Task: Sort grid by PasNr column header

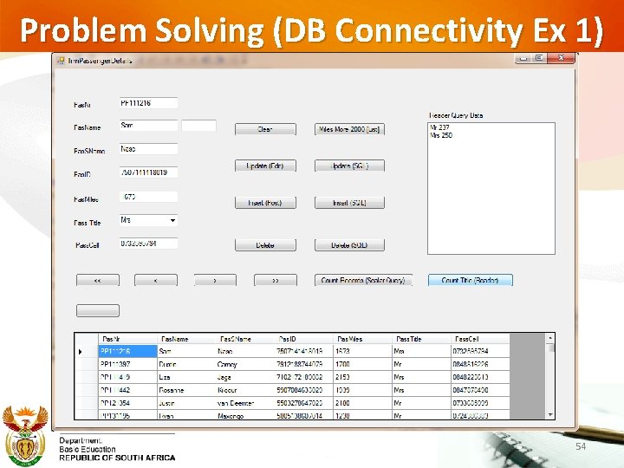Action: pyautogui.click(x=127, y=339)
